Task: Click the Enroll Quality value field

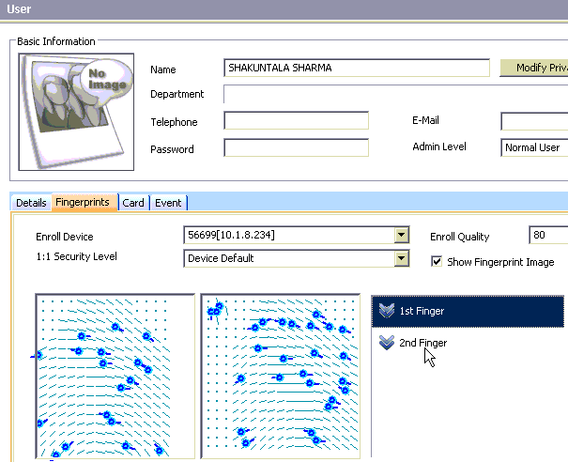Action: click(547, 236)
